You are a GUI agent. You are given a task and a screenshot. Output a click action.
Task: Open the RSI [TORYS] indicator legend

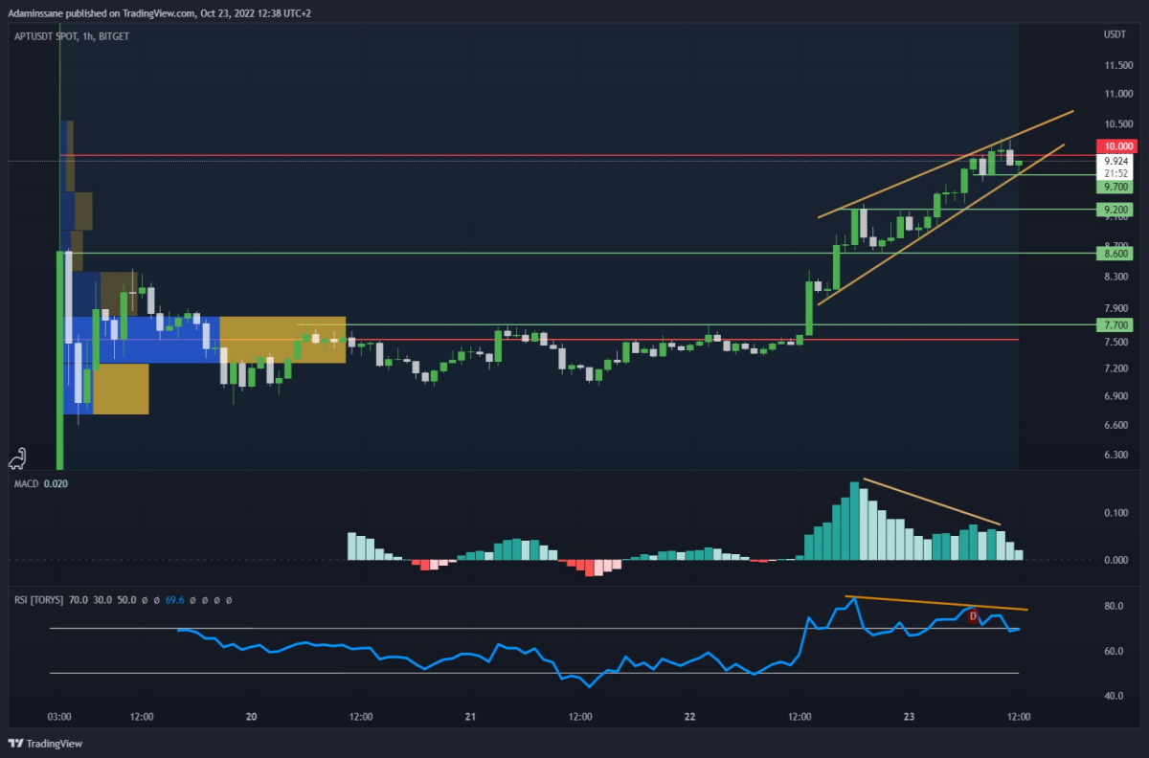121,600
